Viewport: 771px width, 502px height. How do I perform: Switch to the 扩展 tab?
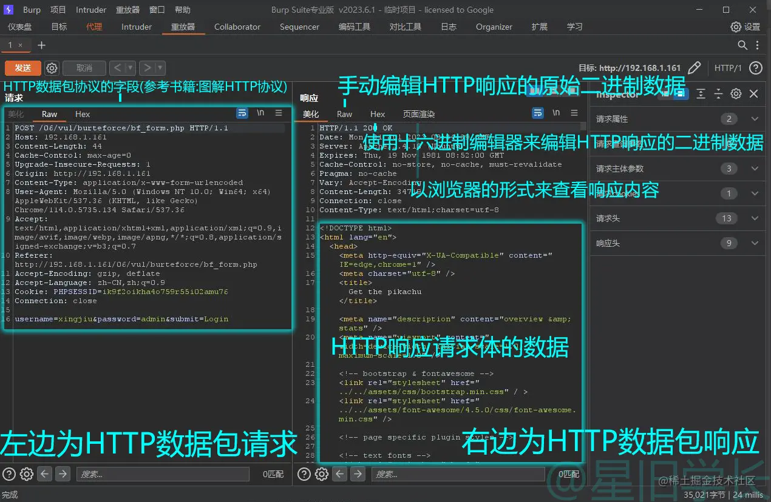pyautogui.click(x=539, y=27)
